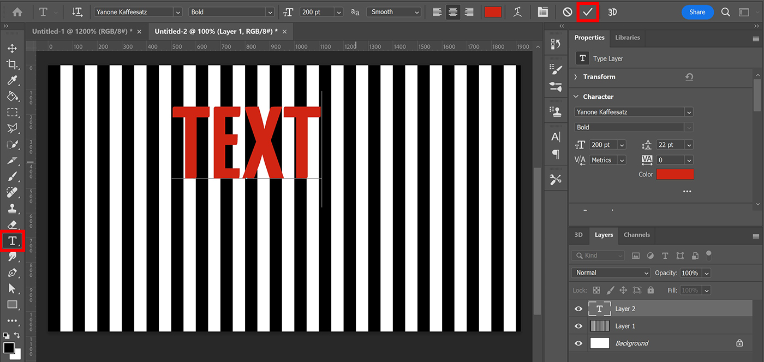Image resolution: width=764 pixels, height=362 pixels.
Task: Commit the text edit with the checkmark
Action: coord(588,11)
